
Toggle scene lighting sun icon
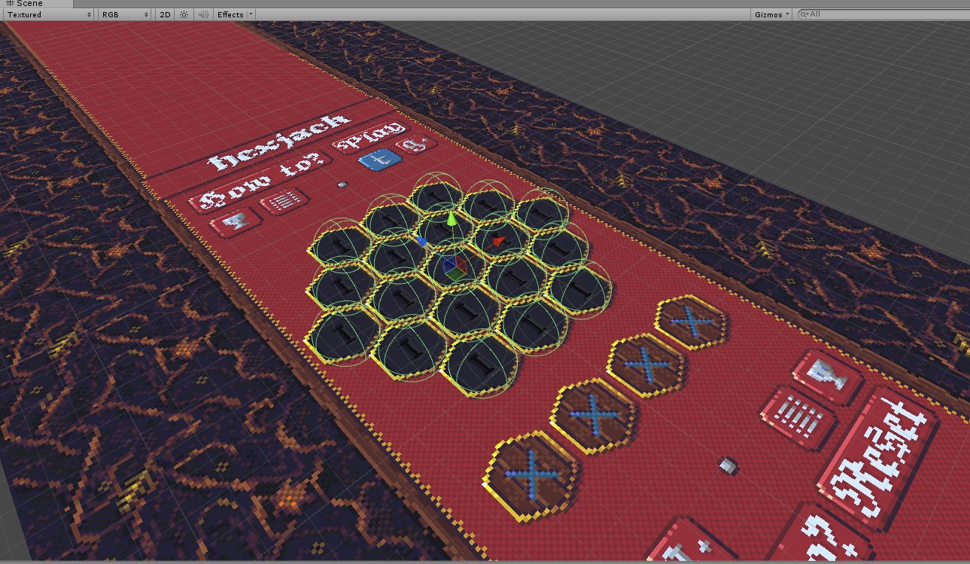tap(184, 14)
